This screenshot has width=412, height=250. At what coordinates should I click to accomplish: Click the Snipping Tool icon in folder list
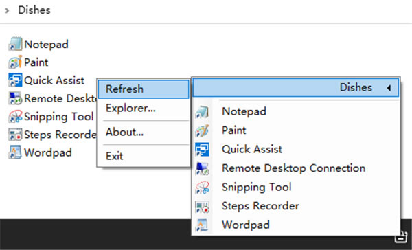pos(15,117)
